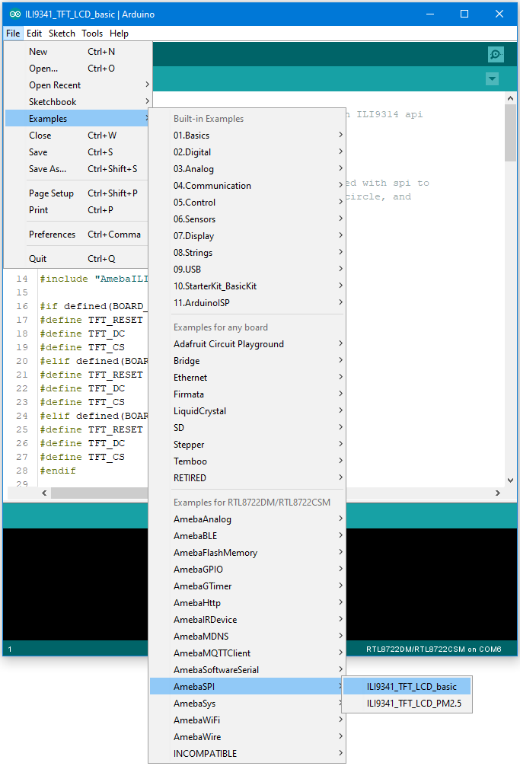The height and width of the screenshot is (766, 520).
Task: Select Print menu entry
Action: pyautogui.click(x=78, y=209)
